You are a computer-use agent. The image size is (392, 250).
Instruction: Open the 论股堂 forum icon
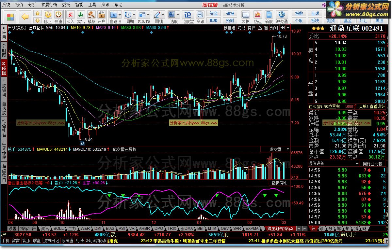(188, 15)
